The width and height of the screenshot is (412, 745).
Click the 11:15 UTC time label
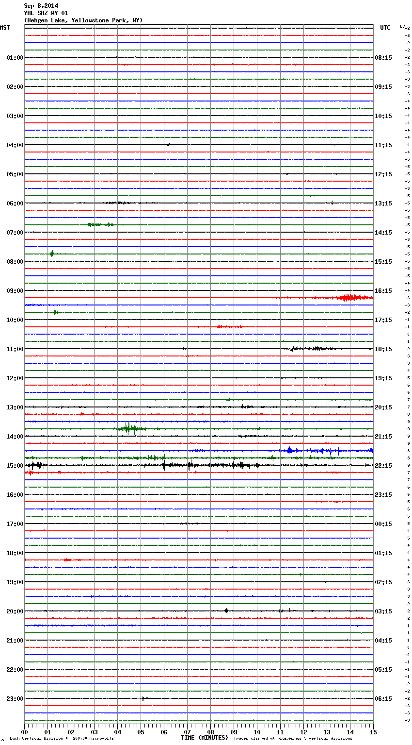point(383,145)
